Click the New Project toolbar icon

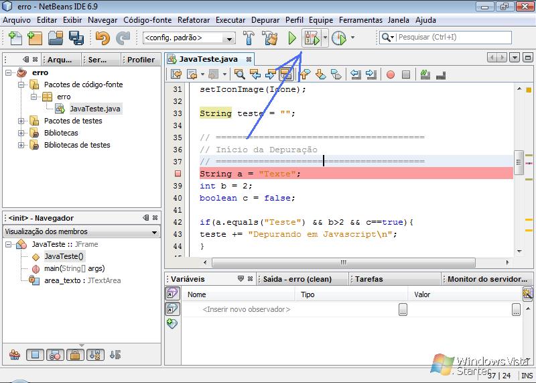pos(35,38)
